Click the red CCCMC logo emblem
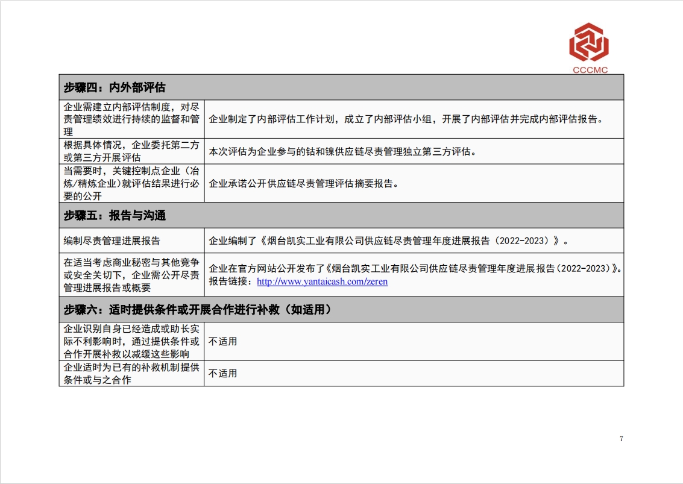 589,42
